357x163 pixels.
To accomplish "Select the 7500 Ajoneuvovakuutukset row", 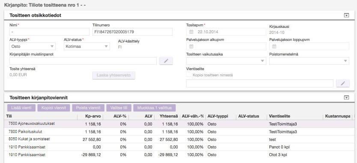I will click(180, 124).
